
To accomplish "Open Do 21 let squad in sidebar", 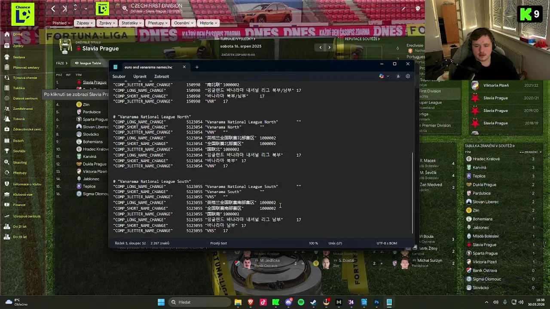I will coord(20,227).
